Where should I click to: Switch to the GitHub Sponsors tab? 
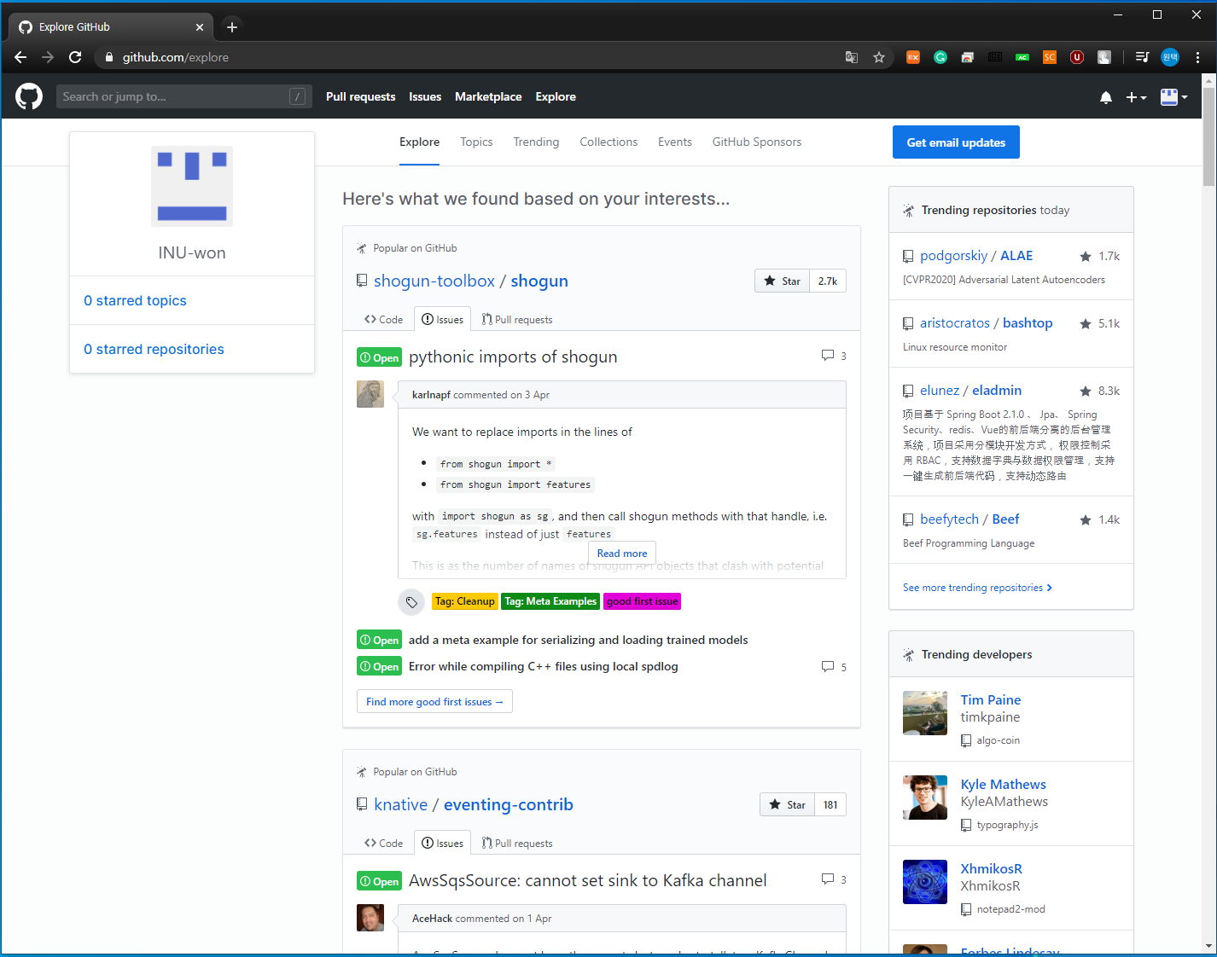coord(757,142)
